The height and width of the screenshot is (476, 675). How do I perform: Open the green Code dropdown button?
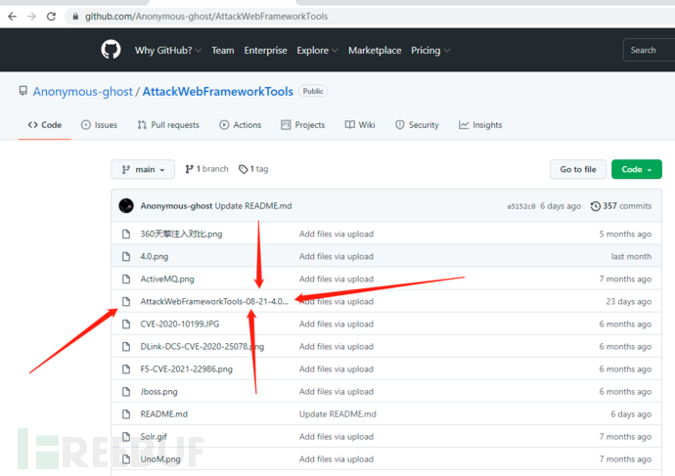click(636, 169)
